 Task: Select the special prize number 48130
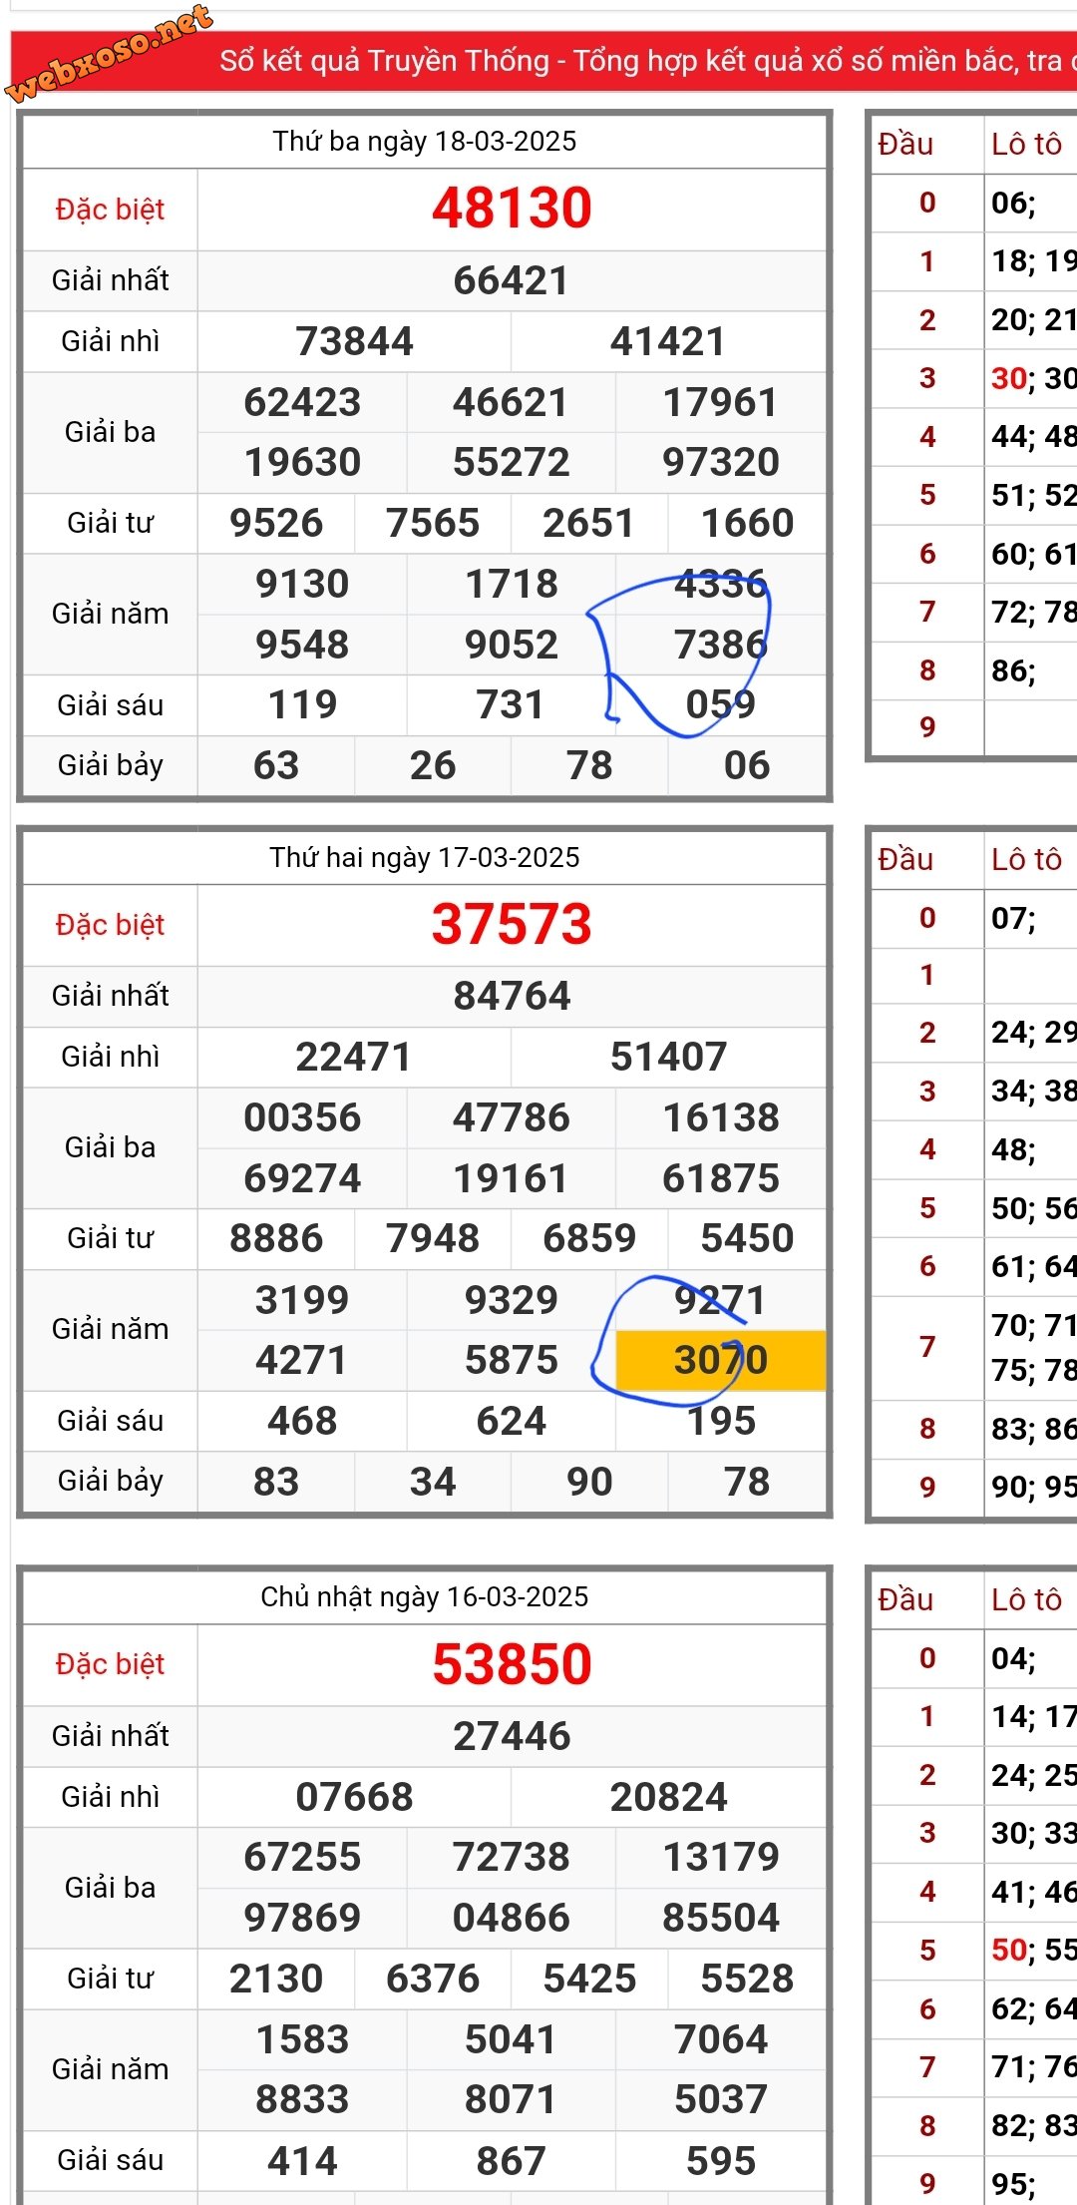click(x=512, y=209)
